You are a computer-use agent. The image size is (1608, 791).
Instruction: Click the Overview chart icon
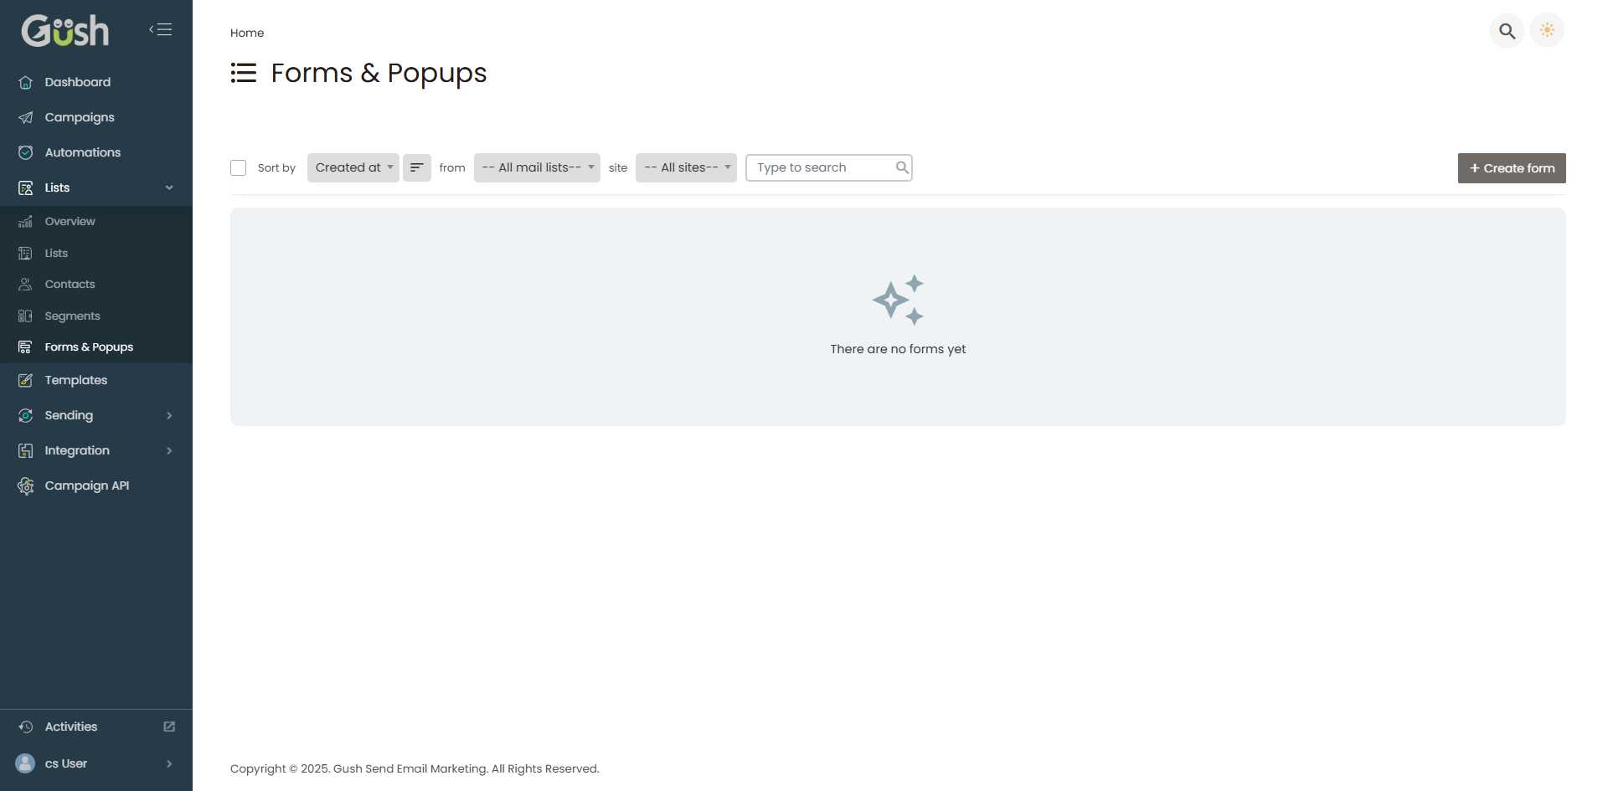(x=25, y=221)
